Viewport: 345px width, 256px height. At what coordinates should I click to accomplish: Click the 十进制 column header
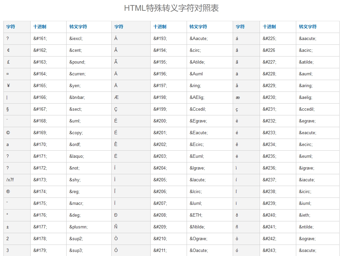coord(41,27)
